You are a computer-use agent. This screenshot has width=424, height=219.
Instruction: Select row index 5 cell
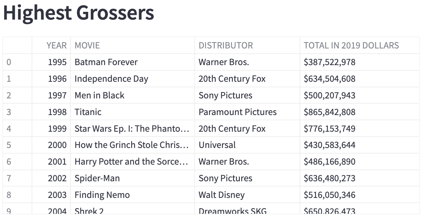(x=17, y=145)
